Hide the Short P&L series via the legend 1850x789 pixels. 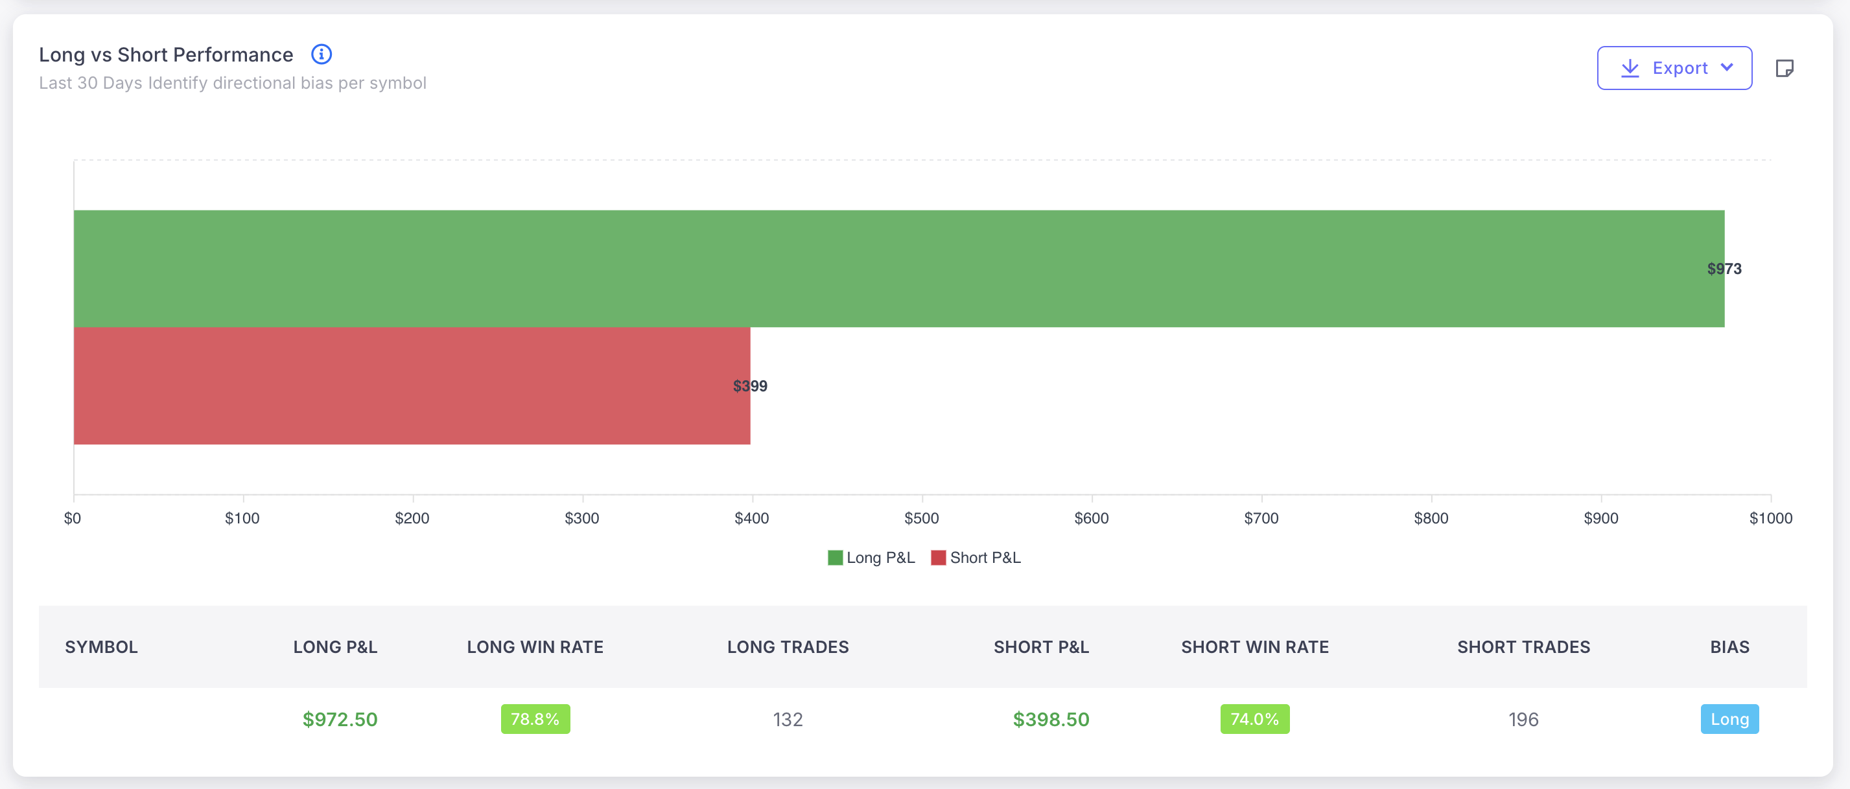coord(977,557)
